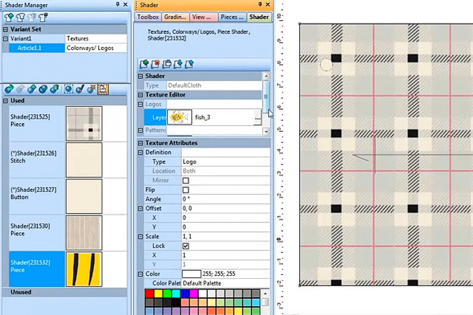Collapse the Offset group
This screenshot has width=473, height=315.
[140, 209]
